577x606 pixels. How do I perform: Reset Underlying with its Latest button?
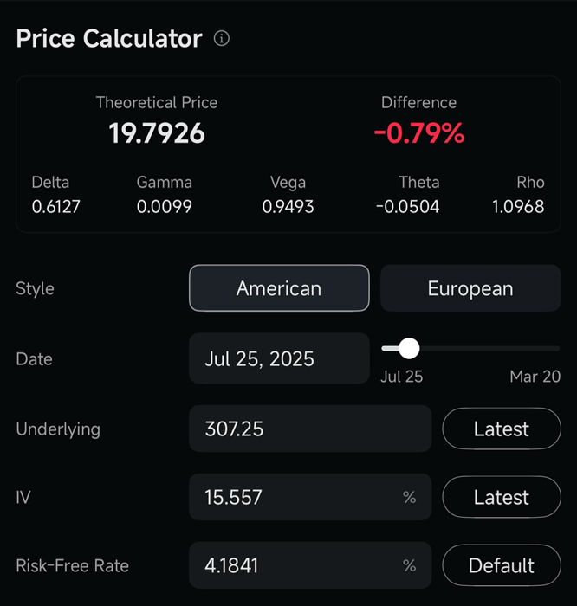(502, 429)
